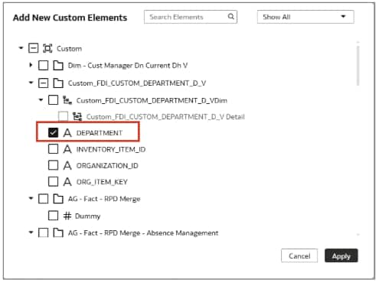Click the text attribute icon beside DEPARTMENT
The image size is (379, 283).
(67, 132)
